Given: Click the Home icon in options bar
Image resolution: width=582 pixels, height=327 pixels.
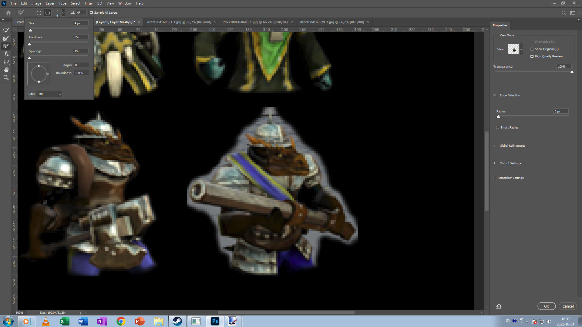Looking at the screenshot, I should point(8,13).
